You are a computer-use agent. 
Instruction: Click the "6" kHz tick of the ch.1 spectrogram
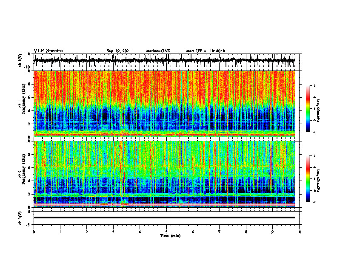click(x=29, y=97)
